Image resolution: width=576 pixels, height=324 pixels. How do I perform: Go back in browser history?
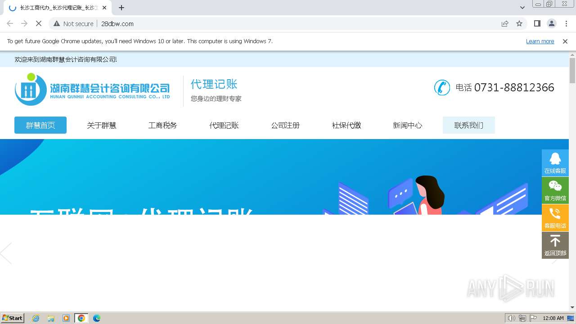(10, 23)
